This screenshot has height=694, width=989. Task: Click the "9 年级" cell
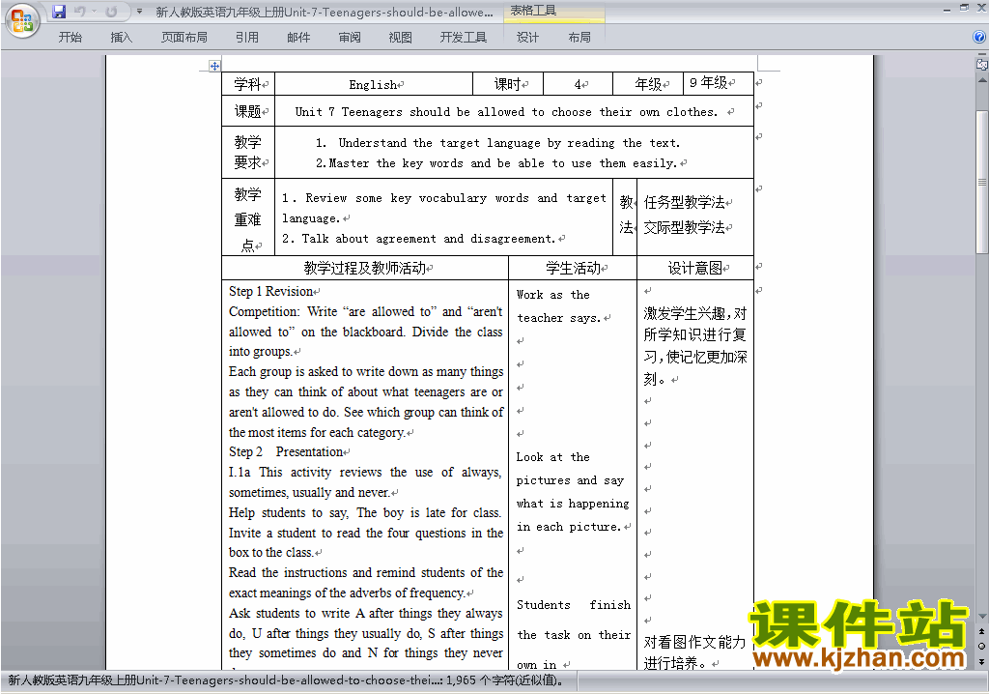click(x=719, y=83)
